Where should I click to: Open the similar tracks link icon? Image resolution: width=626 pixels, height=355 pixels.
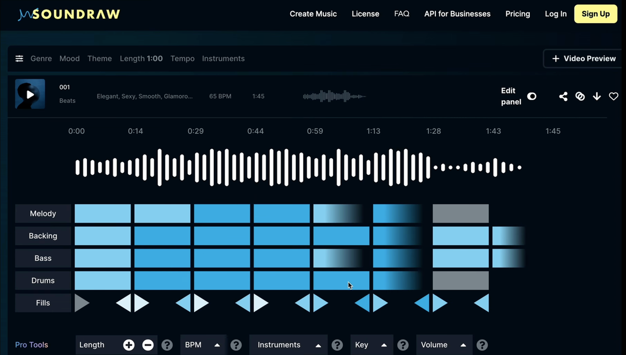[x=580, y=96]
